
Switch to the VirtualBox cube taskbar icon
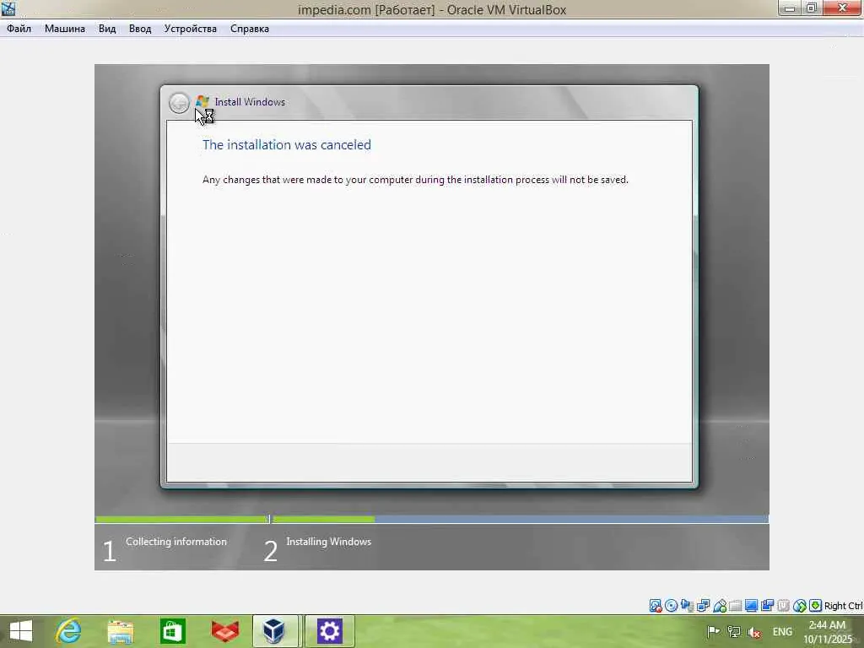point(274,631)
